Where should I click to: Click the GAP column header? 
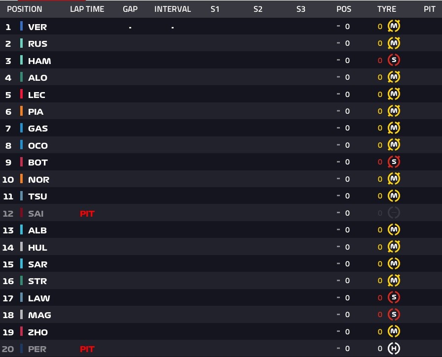tap(130, 9)
